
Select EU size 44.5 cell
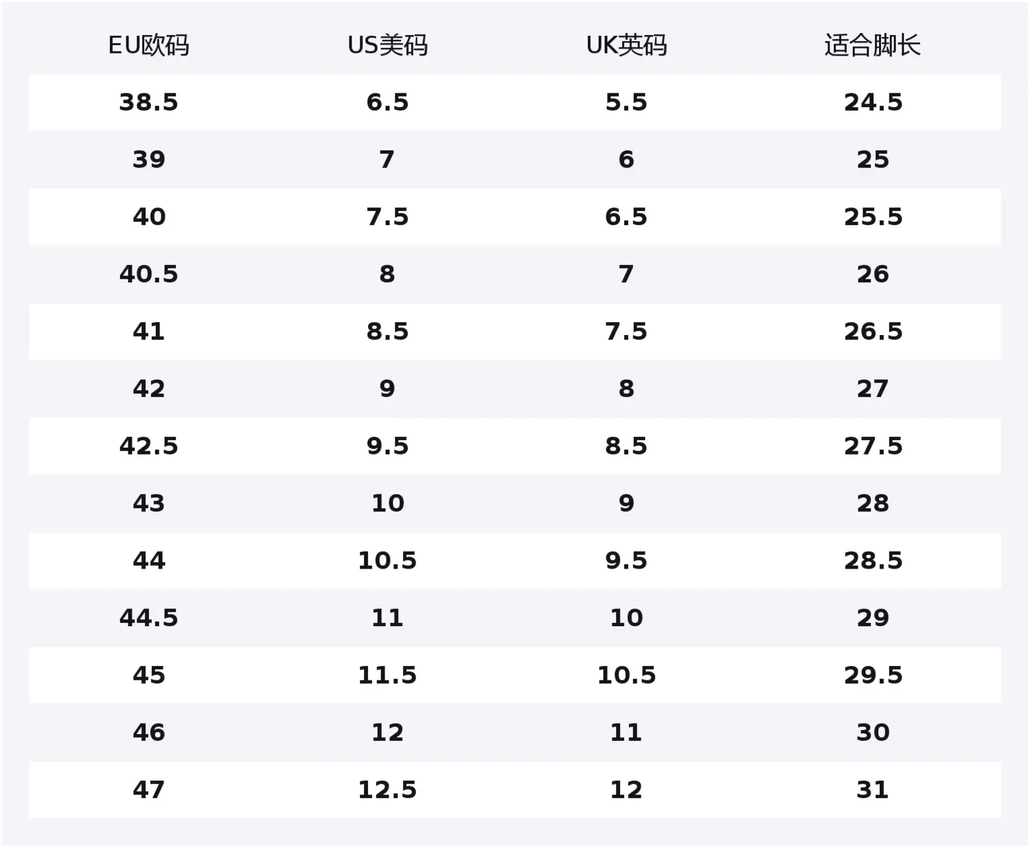[x=148, y=617]
